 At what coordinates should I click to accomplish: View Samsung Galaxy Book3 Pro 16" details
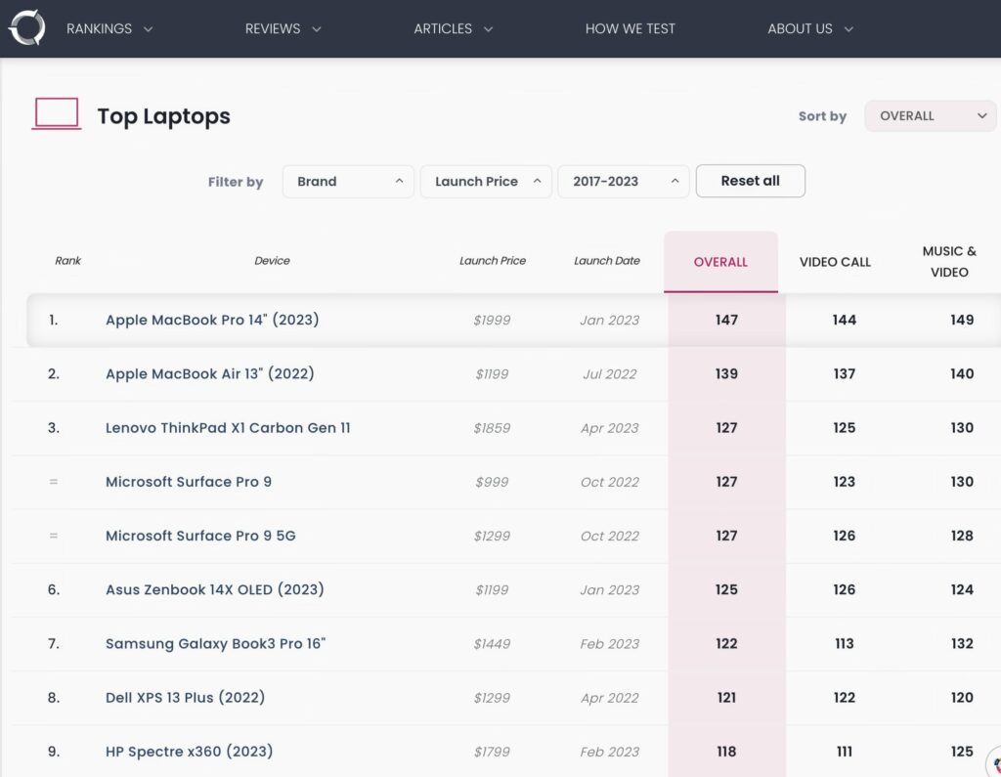point(215,644)
